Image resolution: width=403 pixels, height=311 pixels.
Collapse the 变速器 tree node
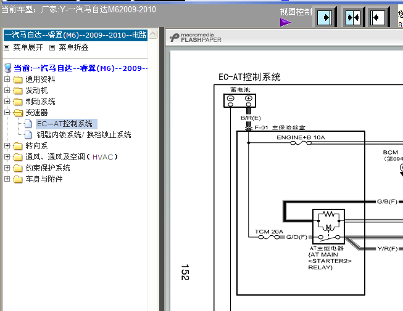(7, 112)
